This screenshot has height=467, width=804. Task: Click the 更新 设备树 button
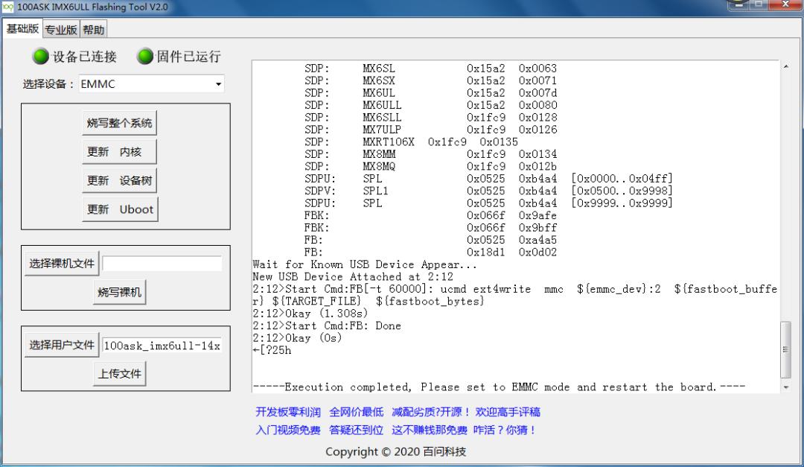(119, 181)
